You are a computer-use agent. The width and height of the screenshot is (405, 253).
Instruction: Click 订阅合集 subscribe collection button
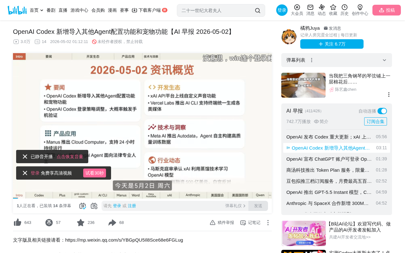[376, 121]
